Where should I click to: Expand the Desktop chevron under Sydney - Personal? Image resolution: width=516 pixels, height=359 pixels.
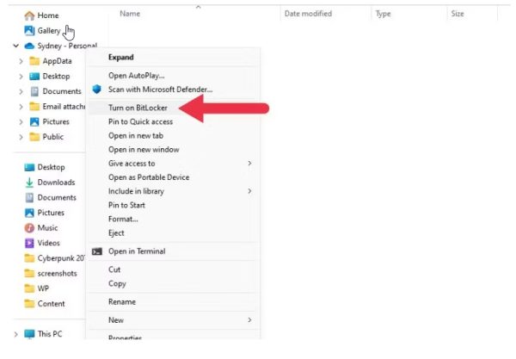coord(21,77)
